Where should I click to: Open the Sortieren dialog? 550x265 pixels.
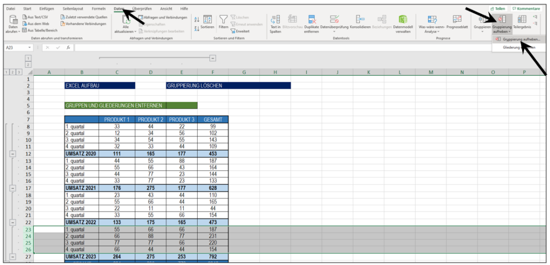(x=207, y=22)
